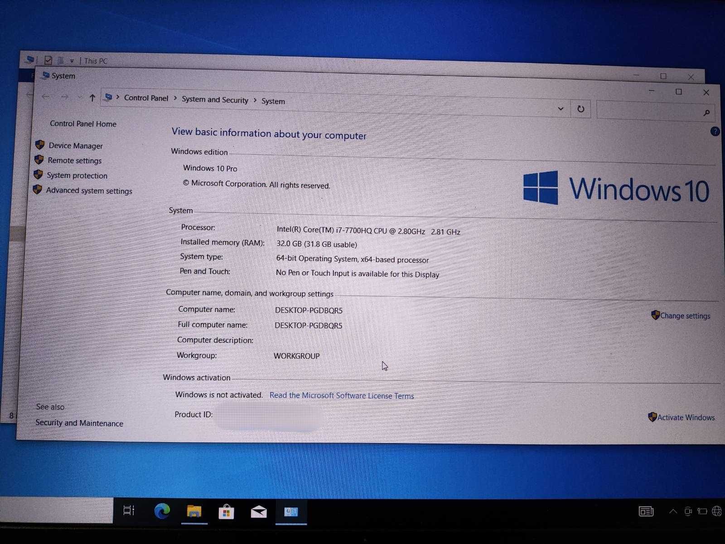Image resolution: width=725 pixels, height=544 pixels.
Task: Select System and Security breadcrumb
Action: click(215, 100)
